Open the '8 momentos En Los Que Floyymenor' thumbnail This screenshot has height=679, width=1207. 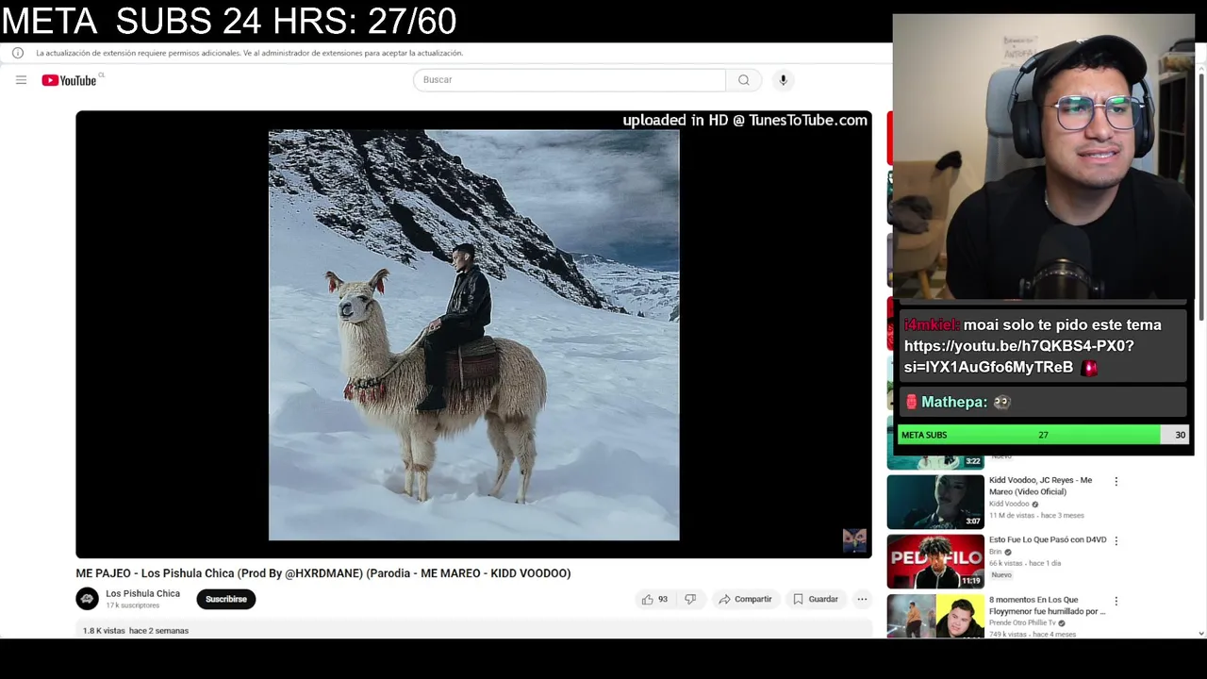(x=935, y=616)
